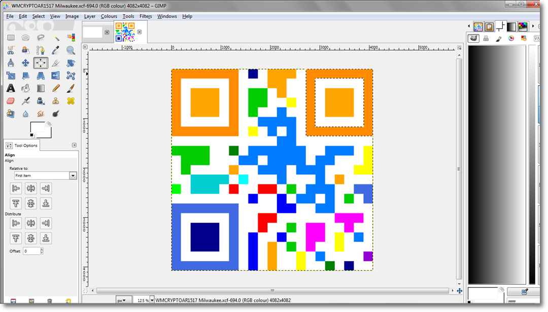This screenshot has width=548, height=312.
Task: Open the File menu
Action: click(x=10, y=16)
